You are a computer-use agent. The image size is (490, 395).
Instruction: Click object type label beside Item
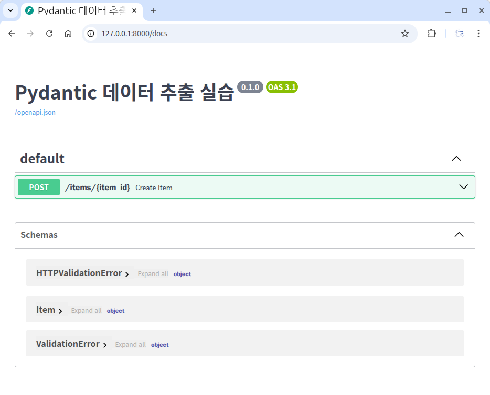(115, 311)
